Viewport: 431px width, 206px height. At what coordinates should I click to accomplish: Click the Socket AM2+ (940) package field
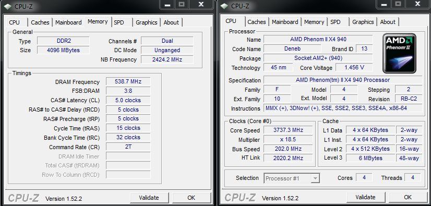pyautogui.click(x=318, y=58)
